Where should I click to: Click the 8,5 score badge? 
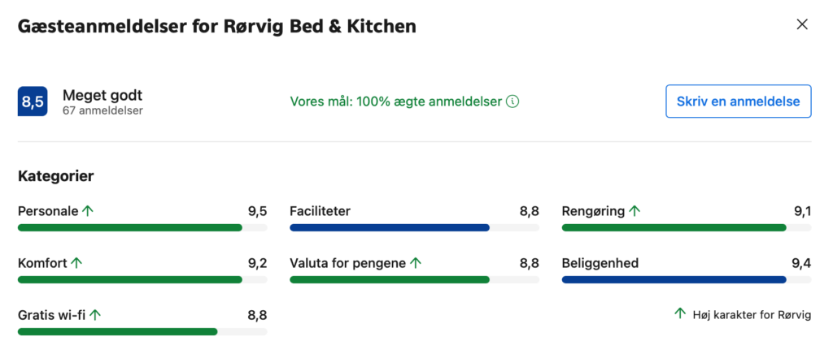click(33, 101)
